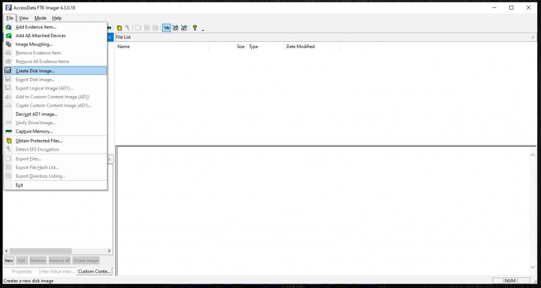541x288 pixels.
Task: Close the Custom Content pane X
Action: (x=110, y=160)
